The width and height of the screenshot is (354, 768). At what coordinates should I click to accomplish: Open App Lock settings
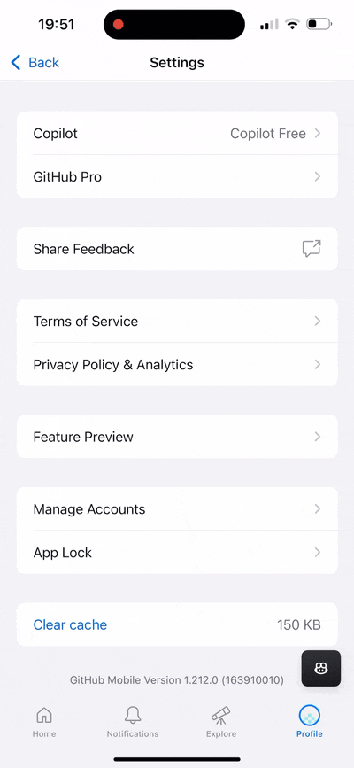coord(177,553)
